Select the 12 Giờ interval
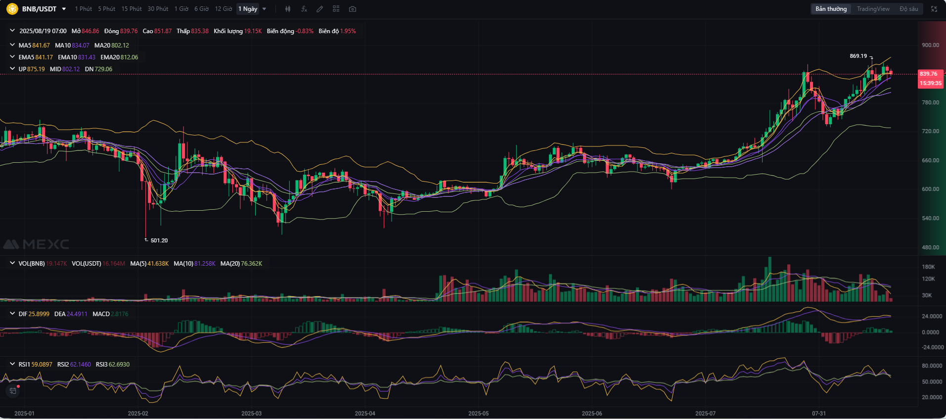This screenshot has width=946, height=419. click(223, 9)
